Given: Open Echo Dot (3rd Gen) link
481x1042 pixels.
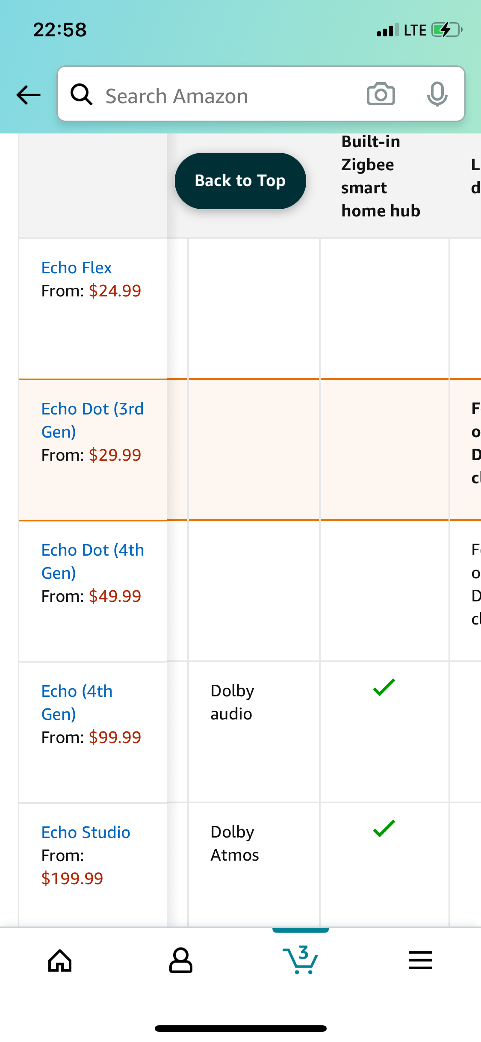Looking at the screenshot, I should click(x=92, y=420).
